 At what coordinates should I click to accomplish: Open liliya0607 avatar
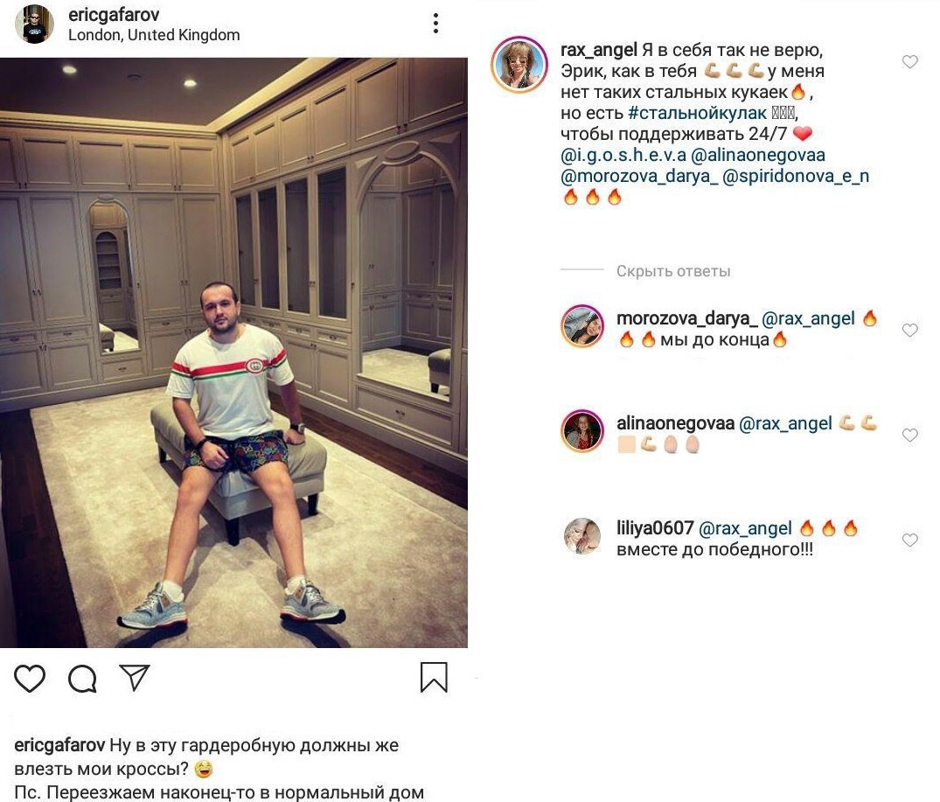582,536
